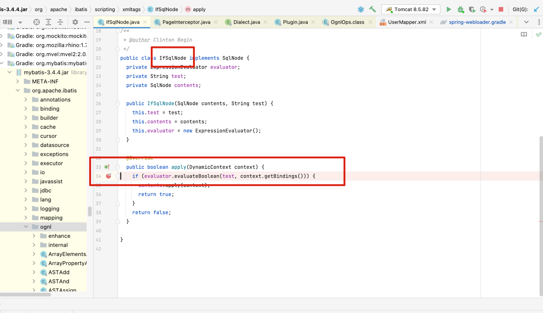Toggle the breakpoint on line 34
This screenshot has height=313, width=543.
pos(108,176)
